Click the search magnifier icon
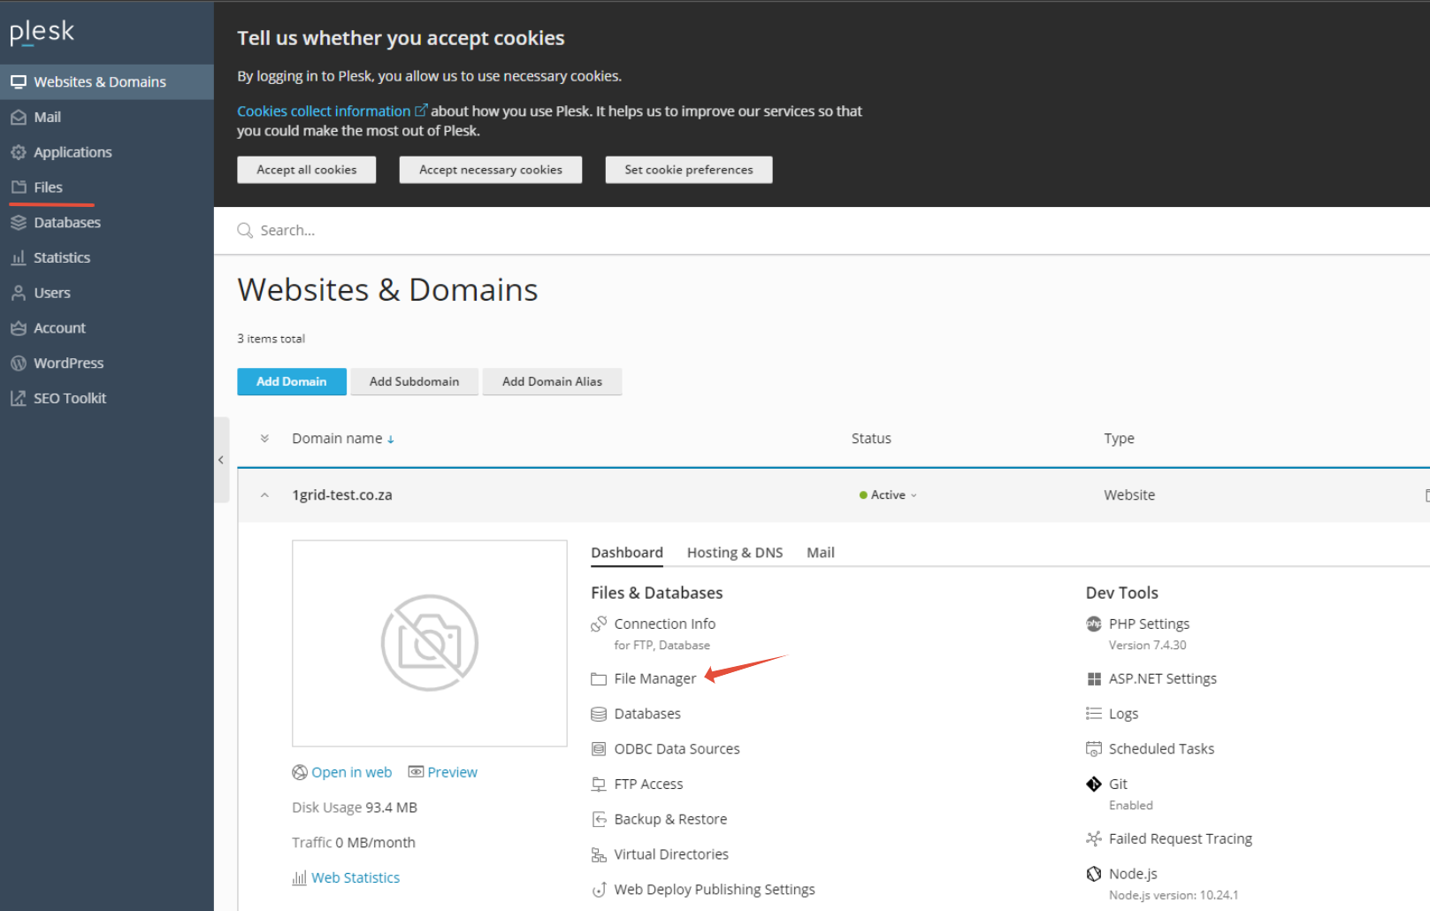 tap(245, 230)
